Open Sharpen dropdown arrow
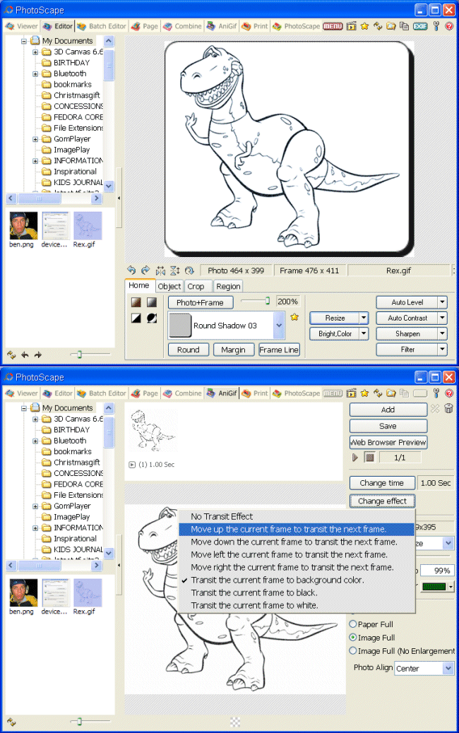This screenshot has height=733, width=459. (442, 334)
